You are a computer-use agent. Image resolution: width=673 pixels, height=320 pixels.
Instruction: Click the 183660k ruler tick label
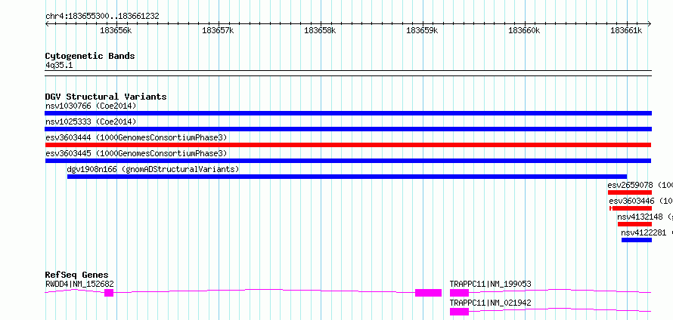[524, 30]
